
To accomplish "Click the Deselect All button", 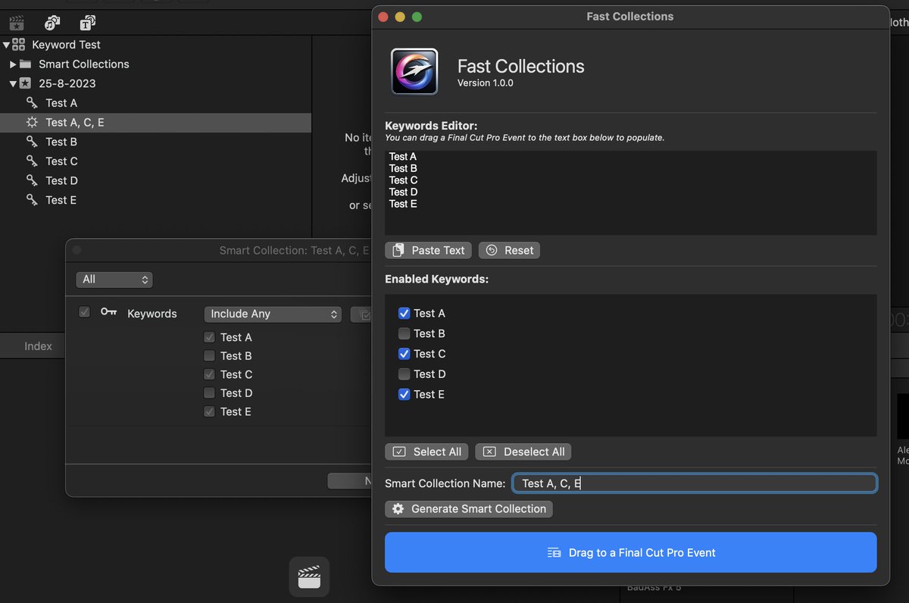I will pyautogui.click(x=523, y=451).
